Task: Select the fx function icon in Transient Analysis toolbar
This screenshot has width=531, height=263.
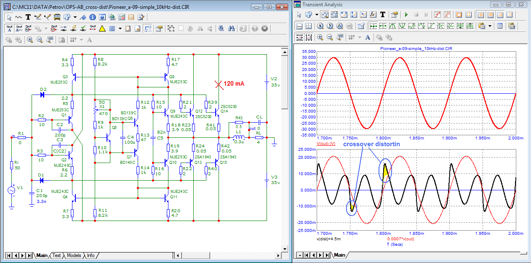Action: [373, 15]
